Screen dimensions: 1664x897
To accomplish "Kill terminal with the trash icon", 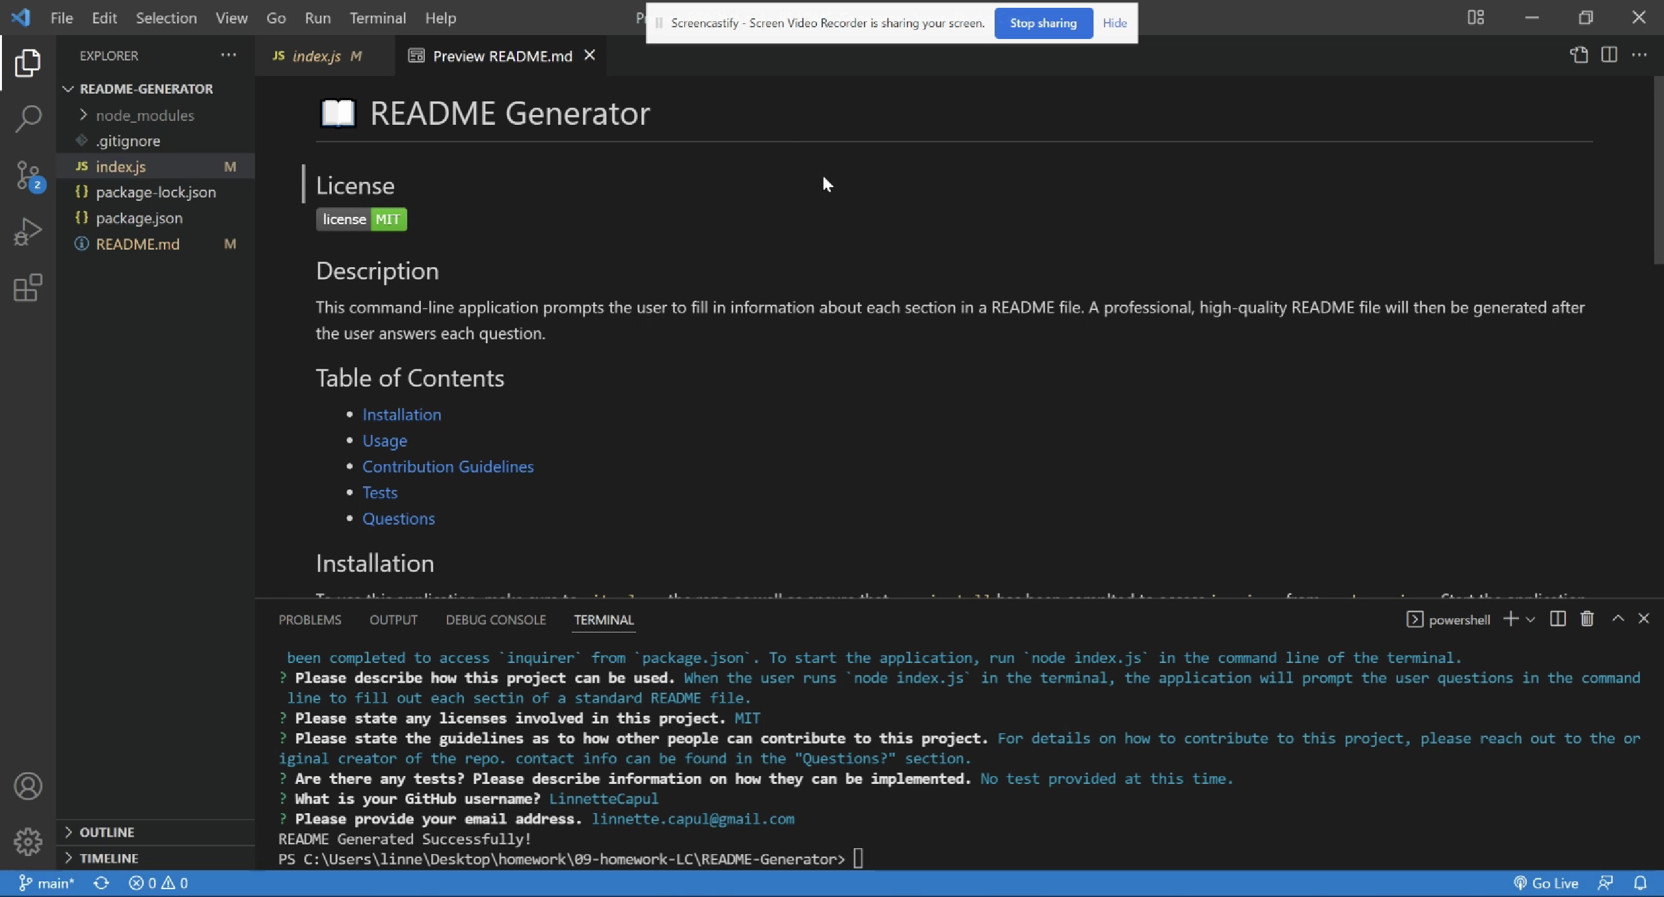I will click(x=1587, y=619).
